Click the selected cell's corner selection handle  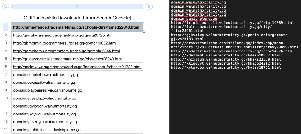tap(144, 31)
